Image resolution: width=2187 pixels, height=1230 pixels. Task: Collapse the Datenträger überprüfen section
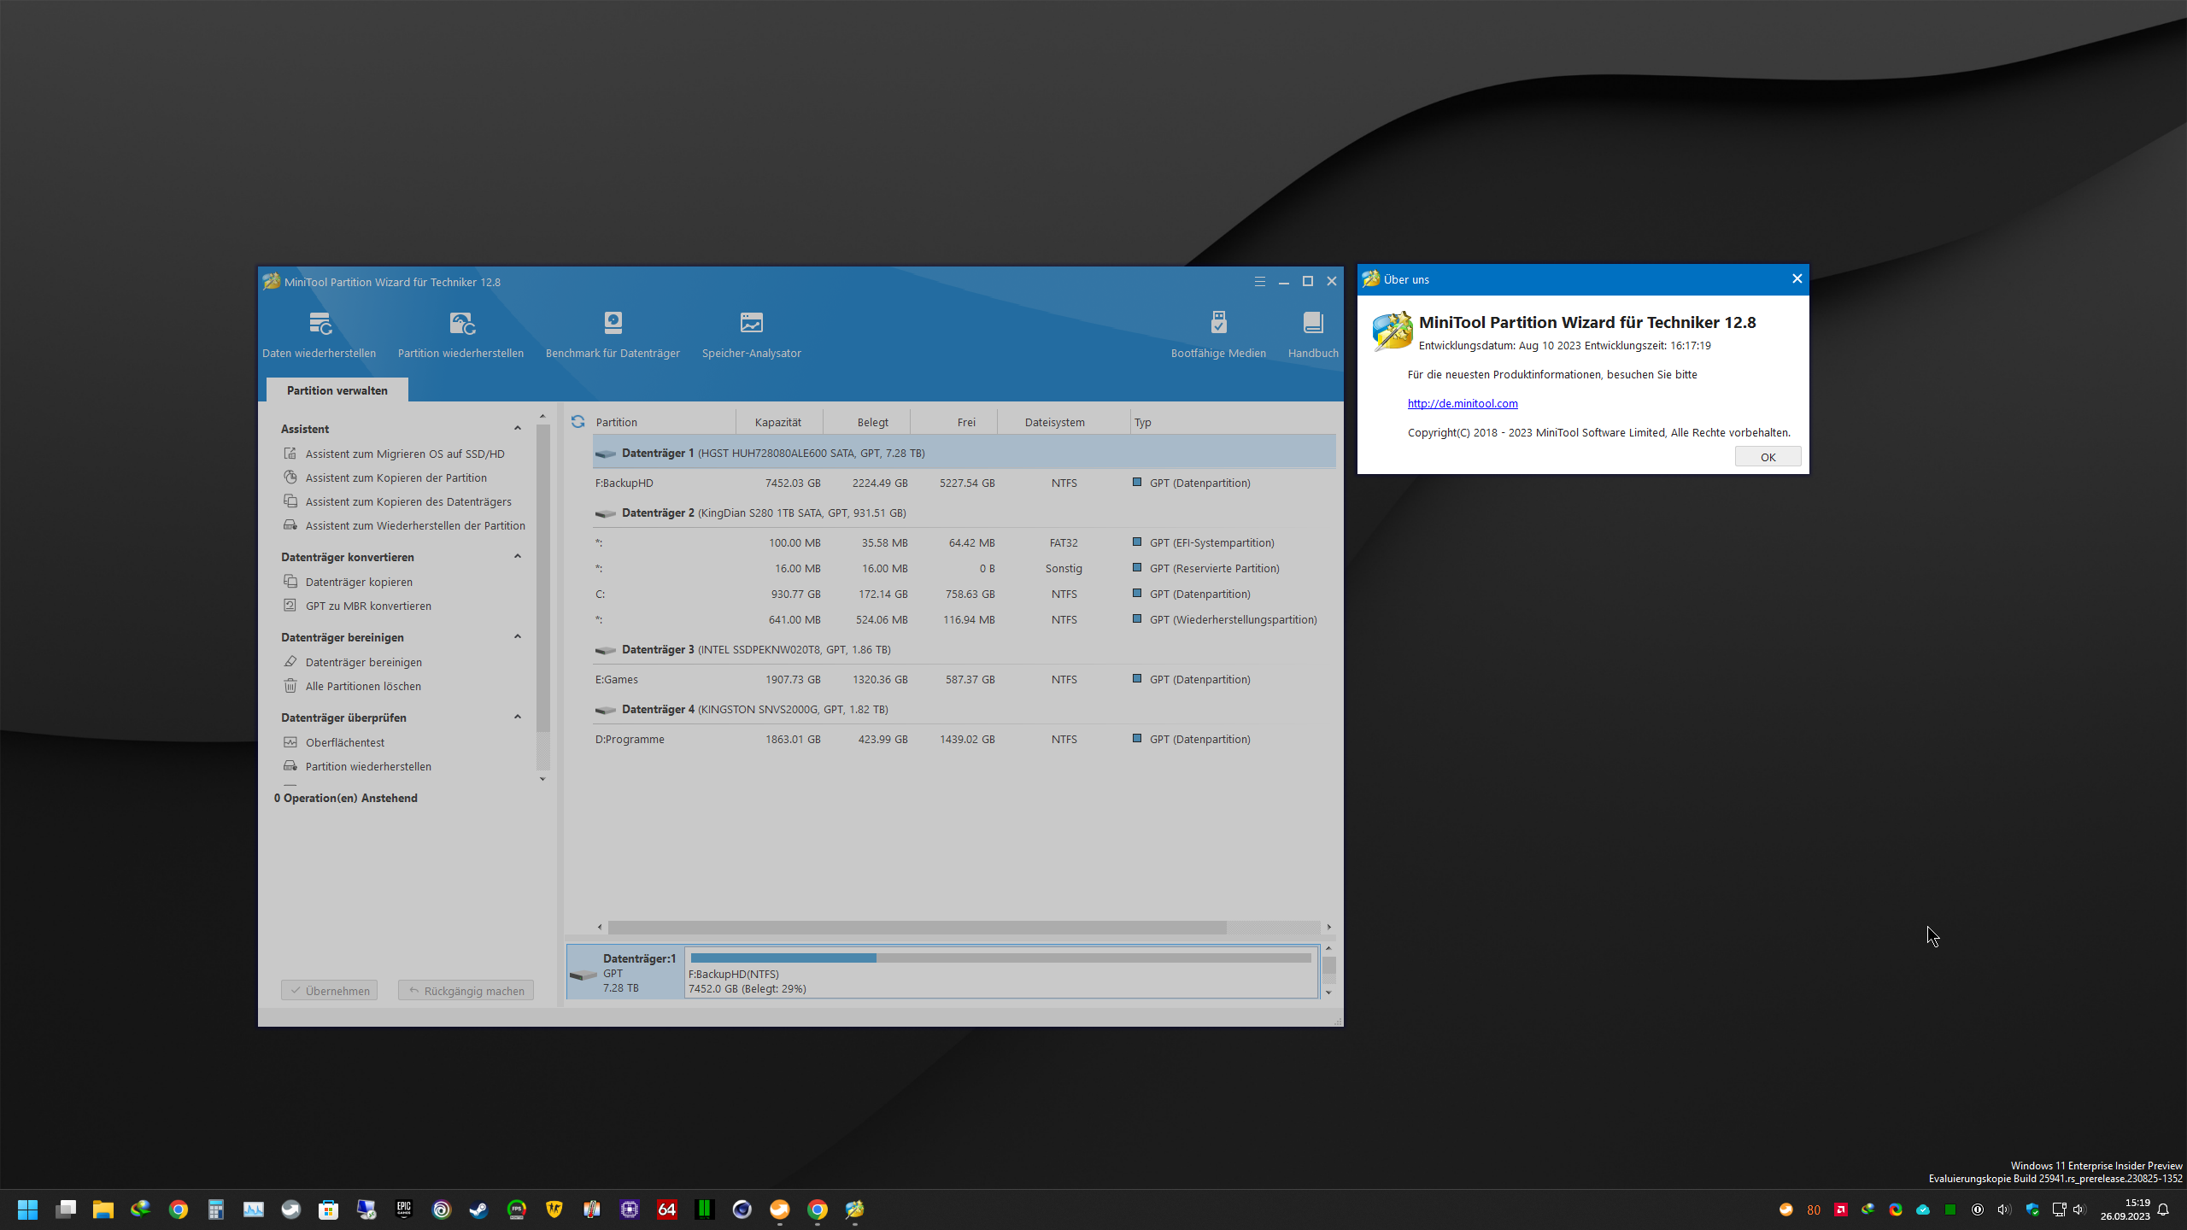pos(518,717)
